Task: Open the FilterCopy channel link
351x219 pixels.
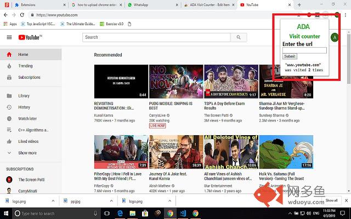Action: pyautogui.click(x=101, y=186)
